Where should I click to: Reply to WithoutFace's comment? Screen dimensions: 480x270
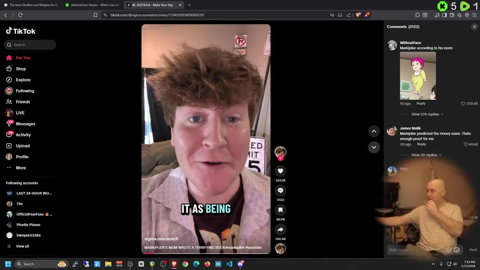coord(421,103)
